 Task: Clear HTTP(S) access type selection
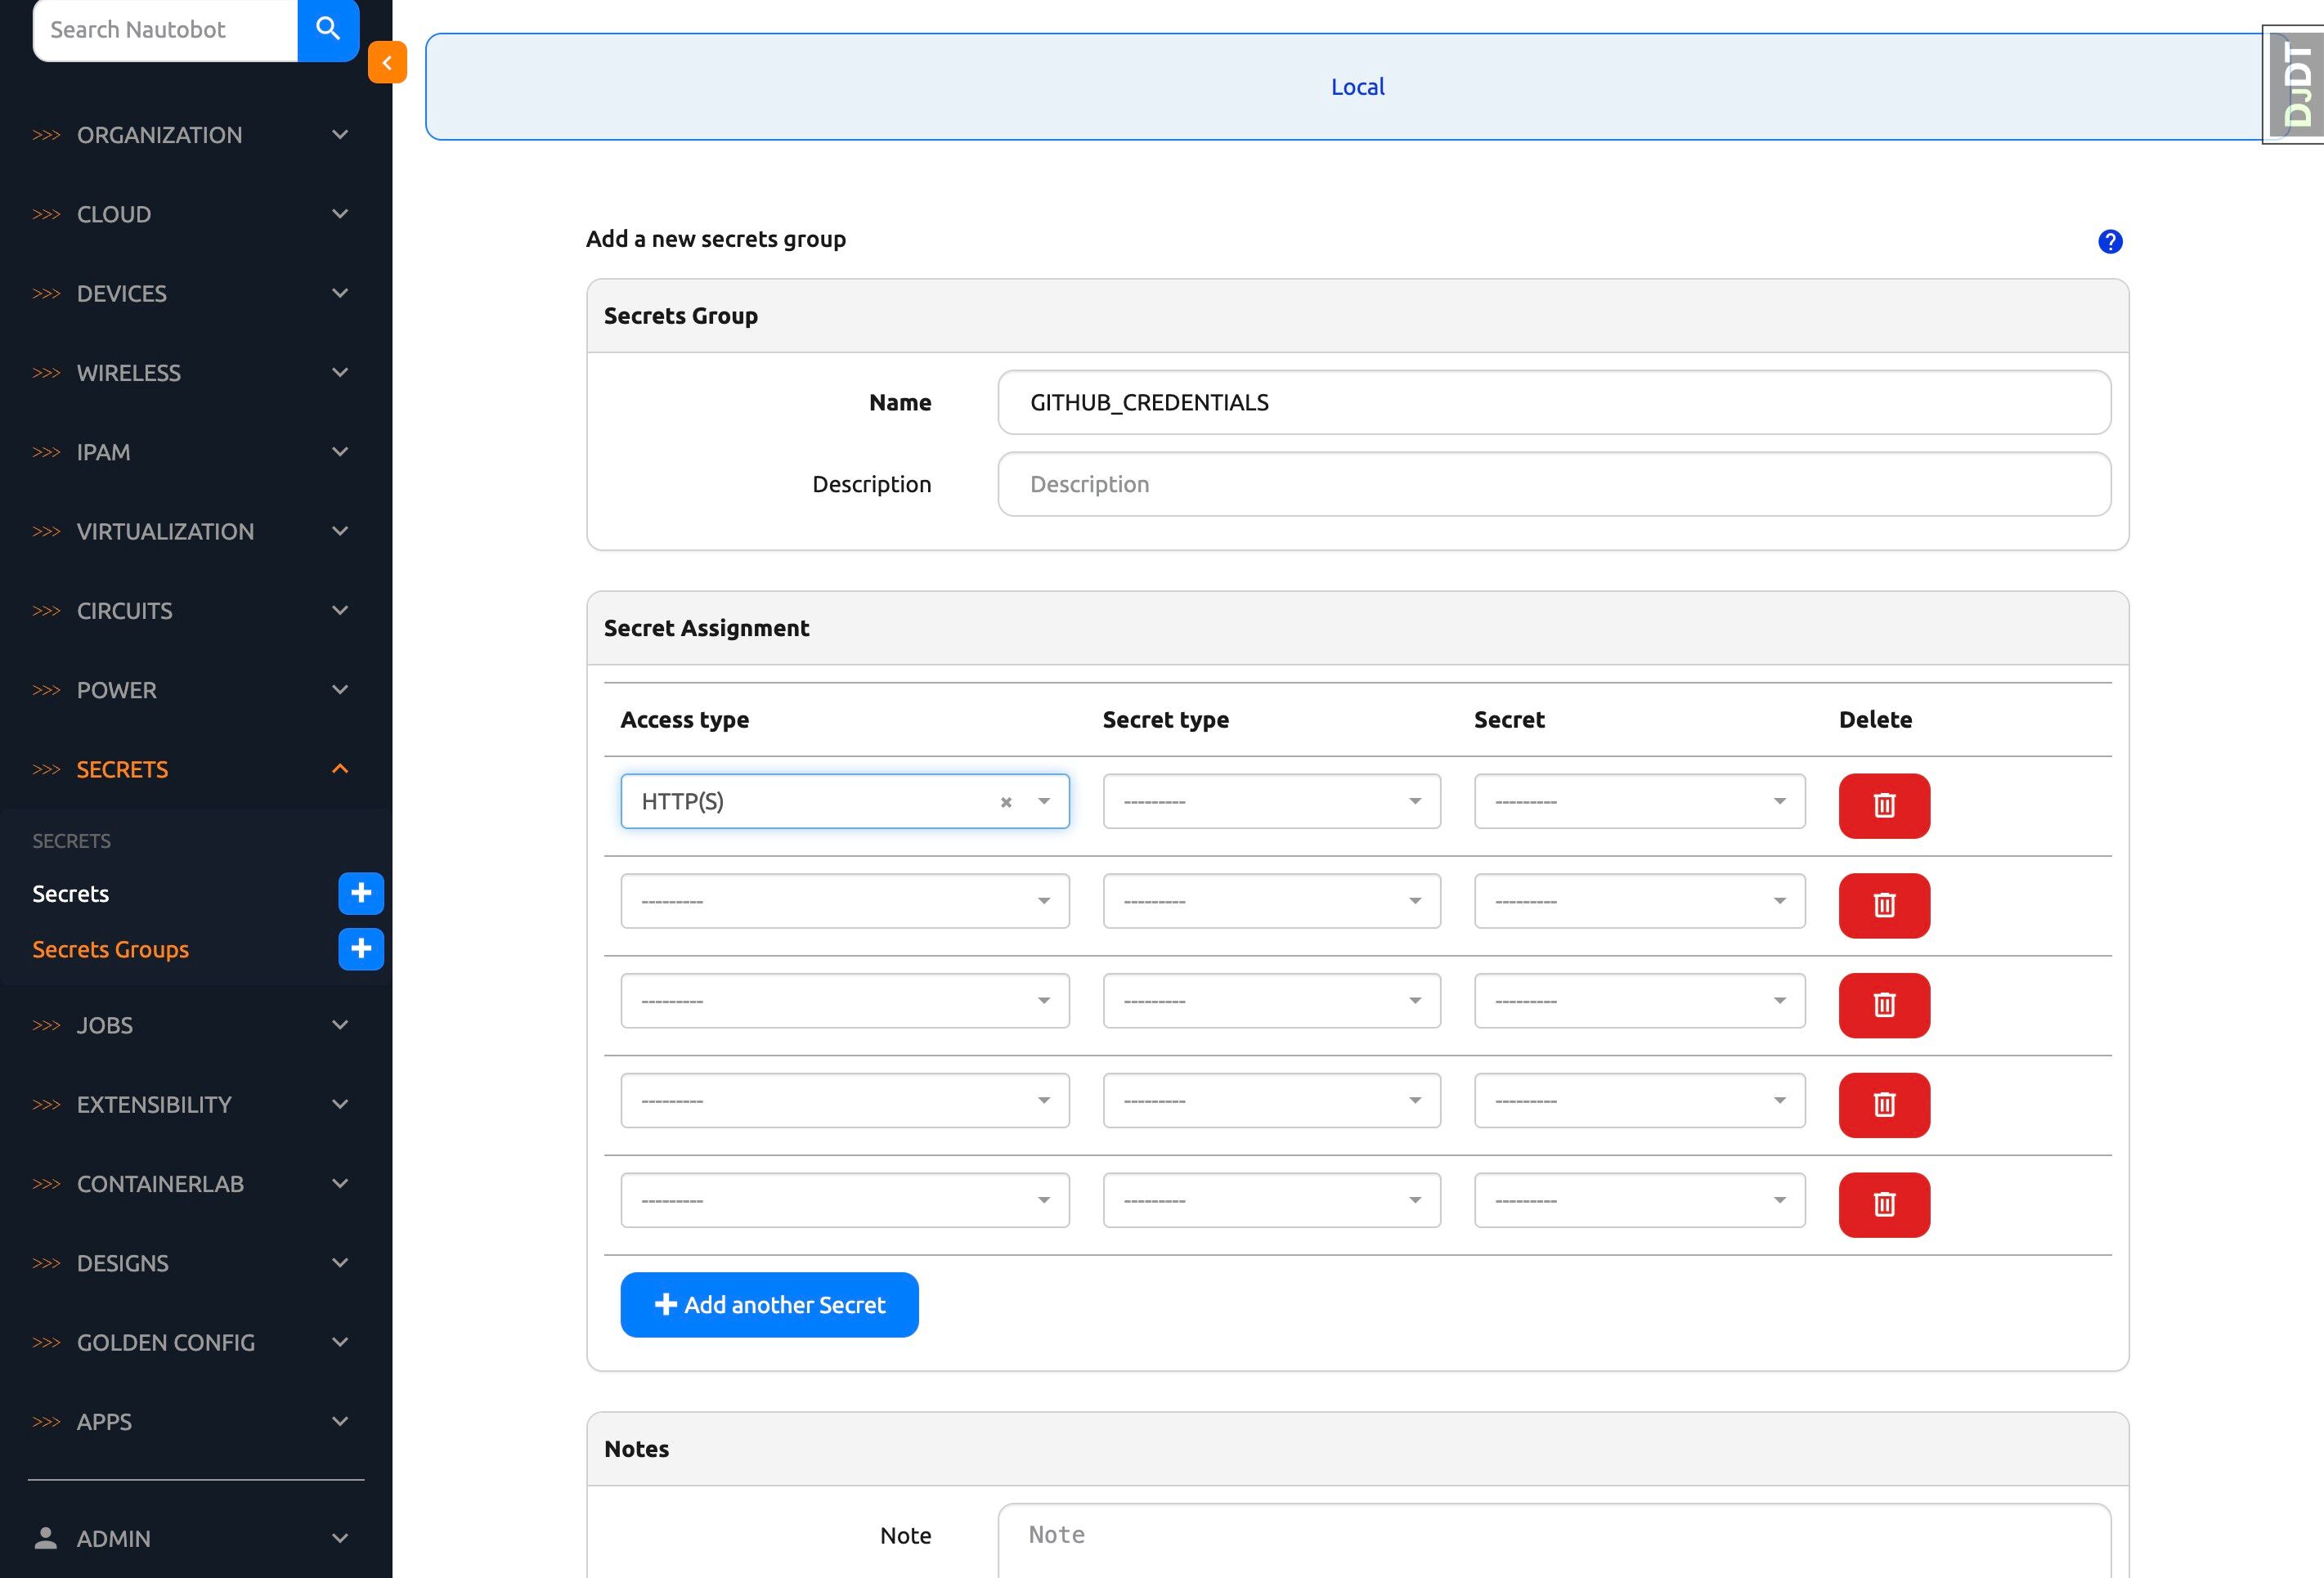click(x=1006, y=802)
